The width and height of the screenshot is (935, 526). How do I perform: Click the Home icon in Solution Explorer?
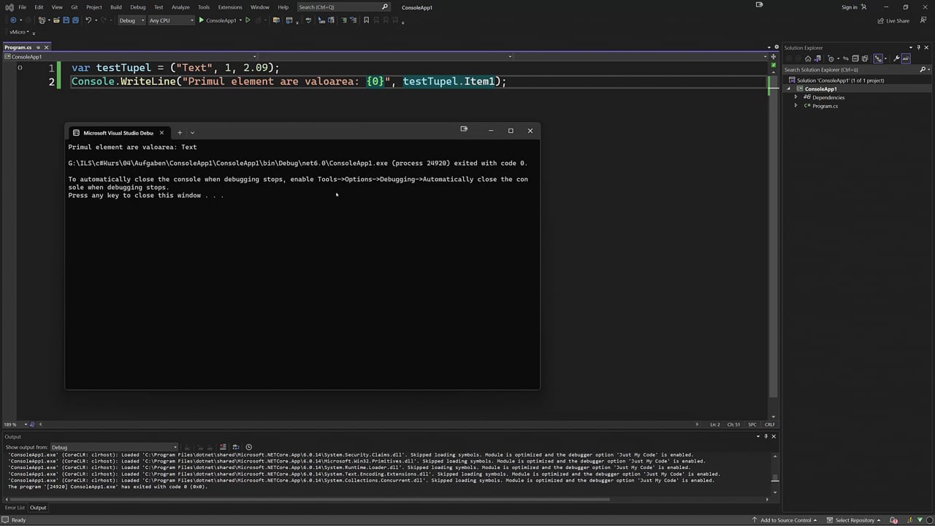coord(808,58)
